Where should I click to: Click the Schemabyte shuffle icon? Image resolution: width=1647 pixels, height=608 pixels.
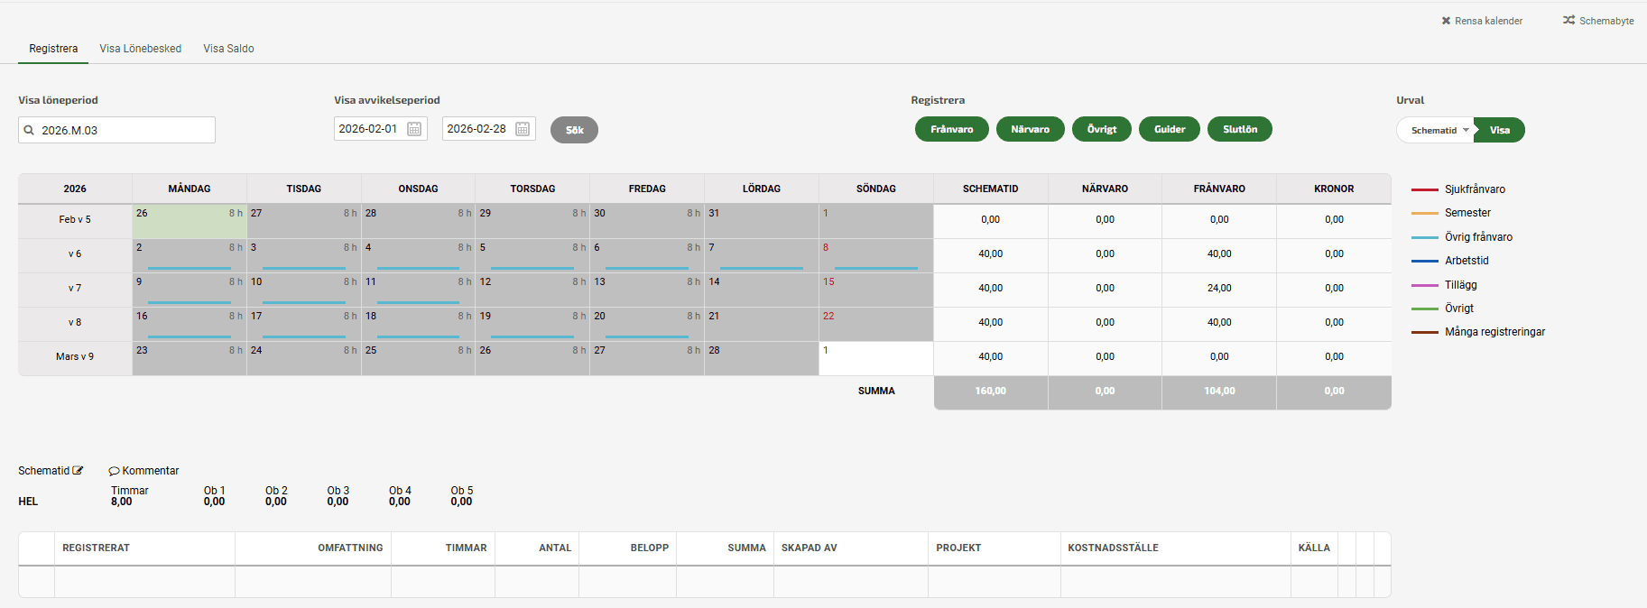[x=1568, y=20]
